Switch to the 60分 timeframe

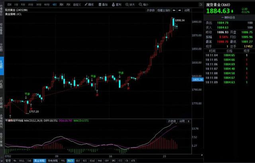tap(47, 5)
